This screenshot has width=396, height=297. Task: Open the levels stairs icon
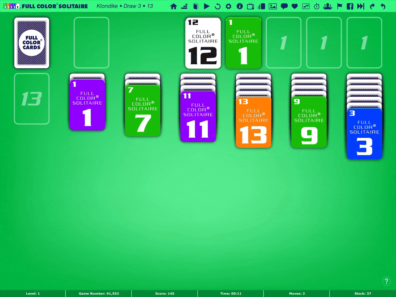tap(184, 6)
